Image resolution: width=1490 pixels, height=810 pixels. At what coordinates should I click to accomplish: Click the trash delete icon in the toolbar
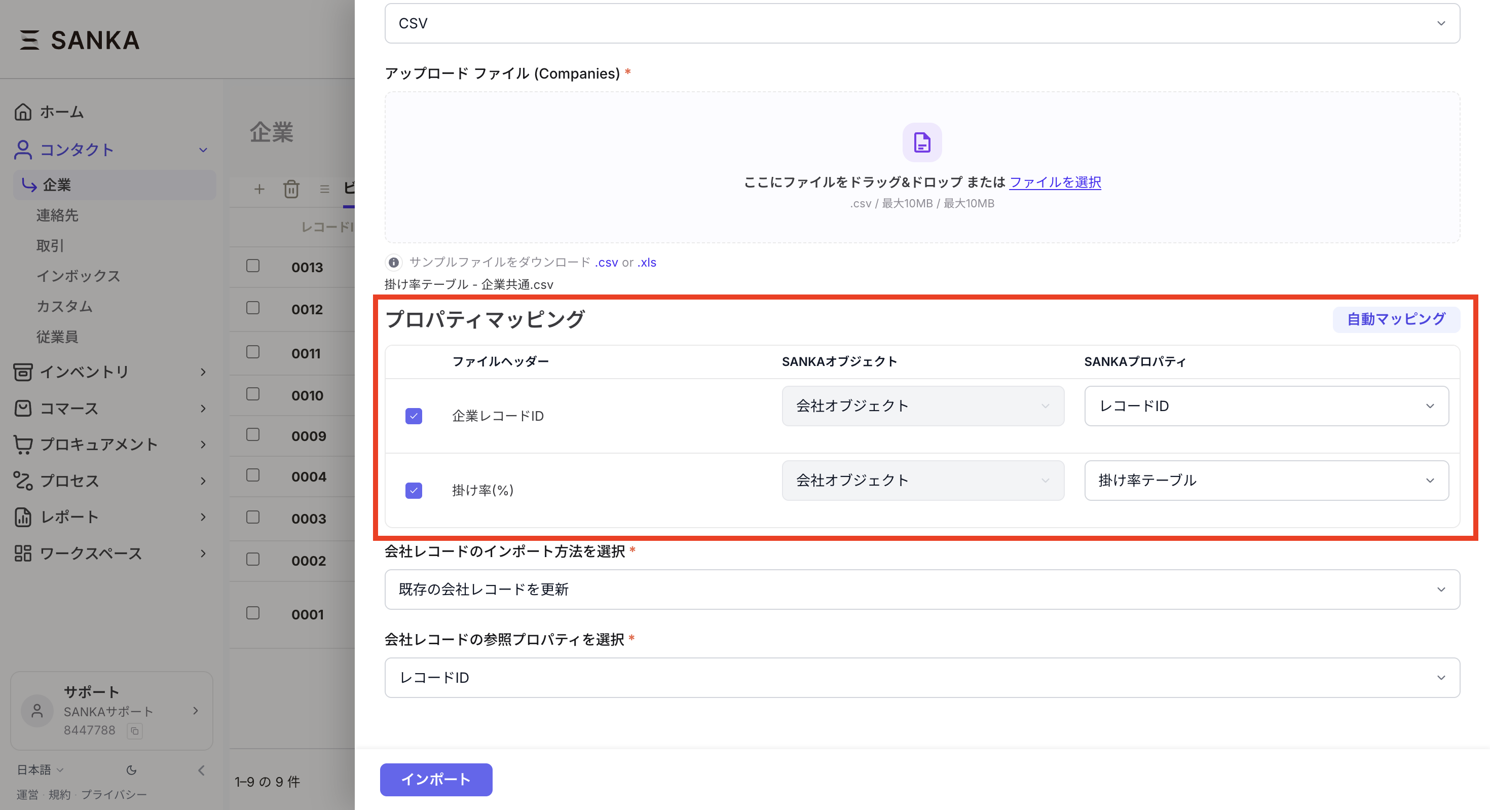(x=291, y=189)
